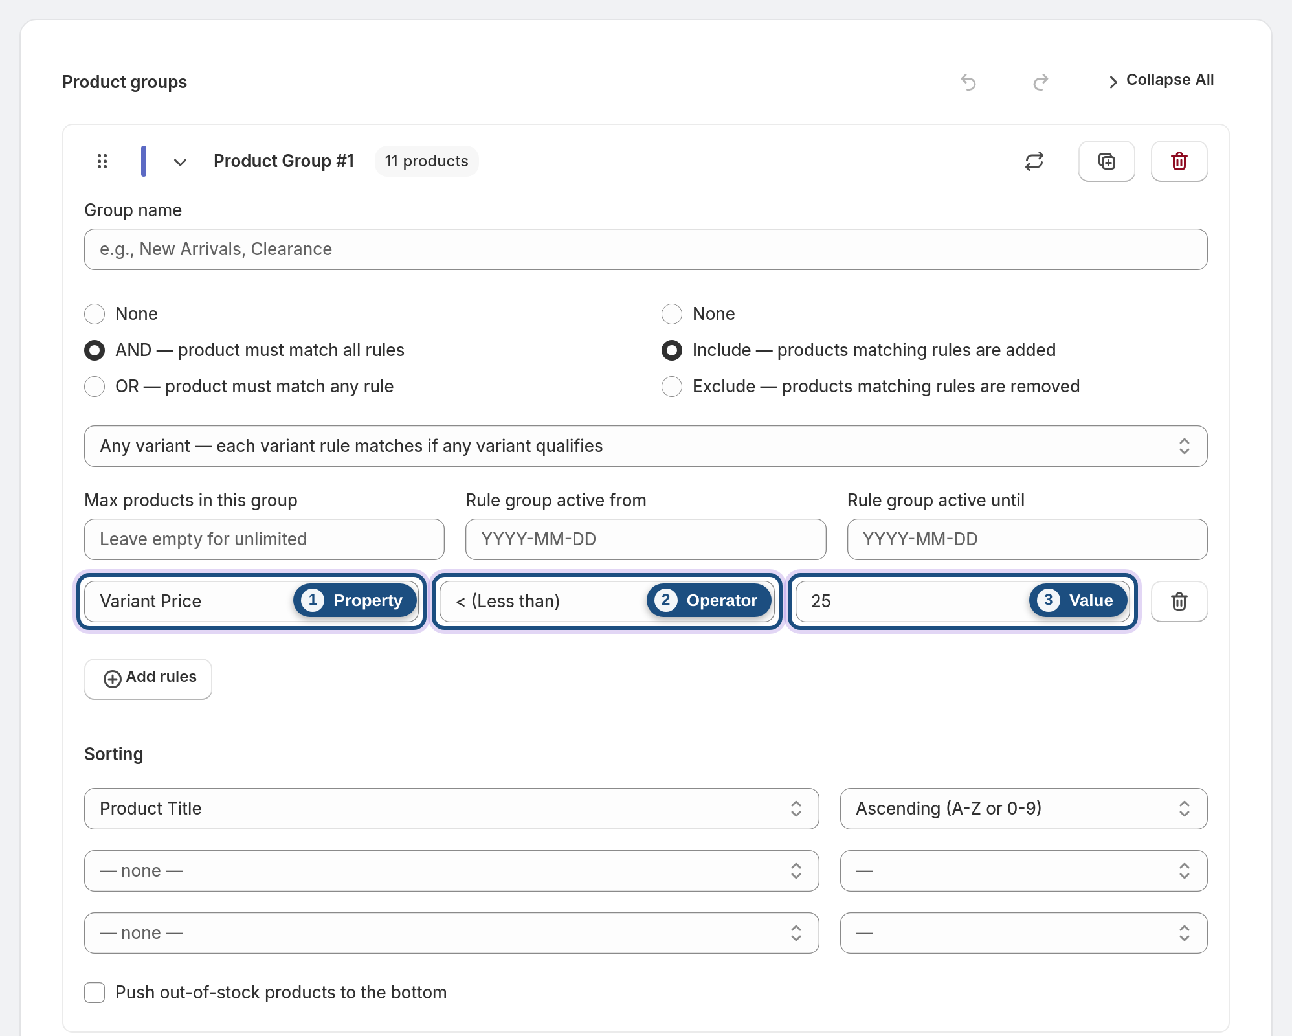Open the Ascending sort order dropdown

click(1024, 809)
